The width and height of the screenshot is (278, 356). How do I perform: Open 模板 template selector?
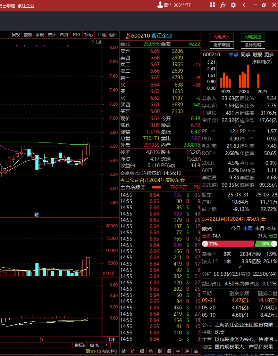[x=95, y=345]
